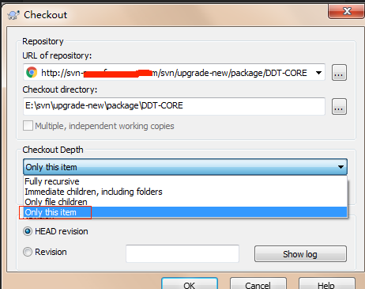Close the Checkout dialog
Viewport: 365px width, 289px height.
[x=347, y=11]
